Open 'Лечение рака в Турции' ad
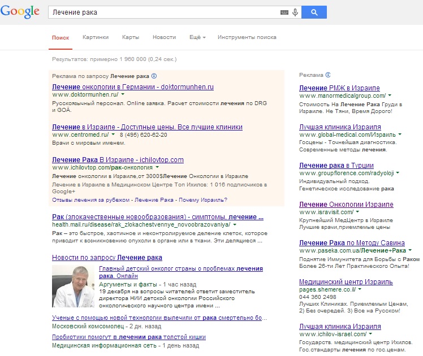This screenshot has width=423, height=356. point(336,165)
